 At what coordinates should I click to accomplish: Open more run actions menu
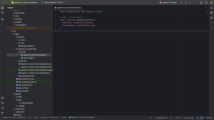(190, 2)
